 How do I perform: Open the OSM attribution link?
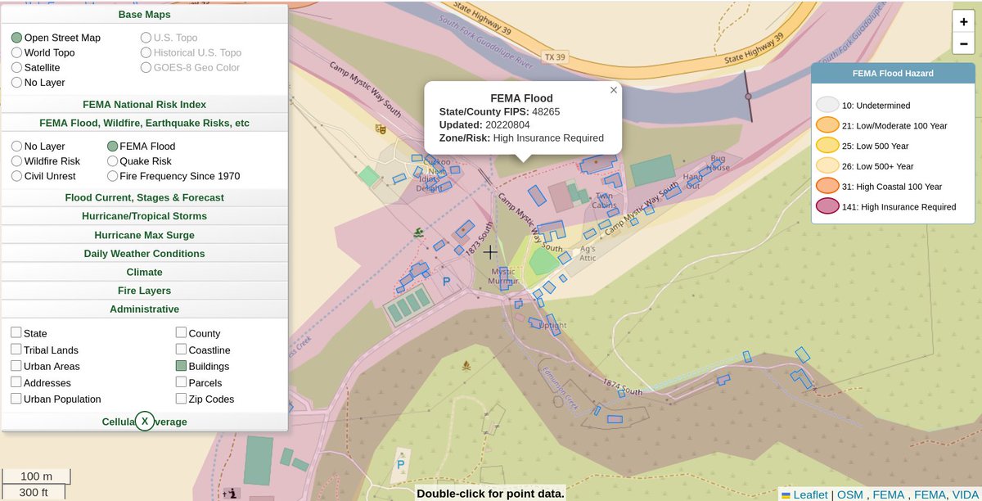point(849,494)
